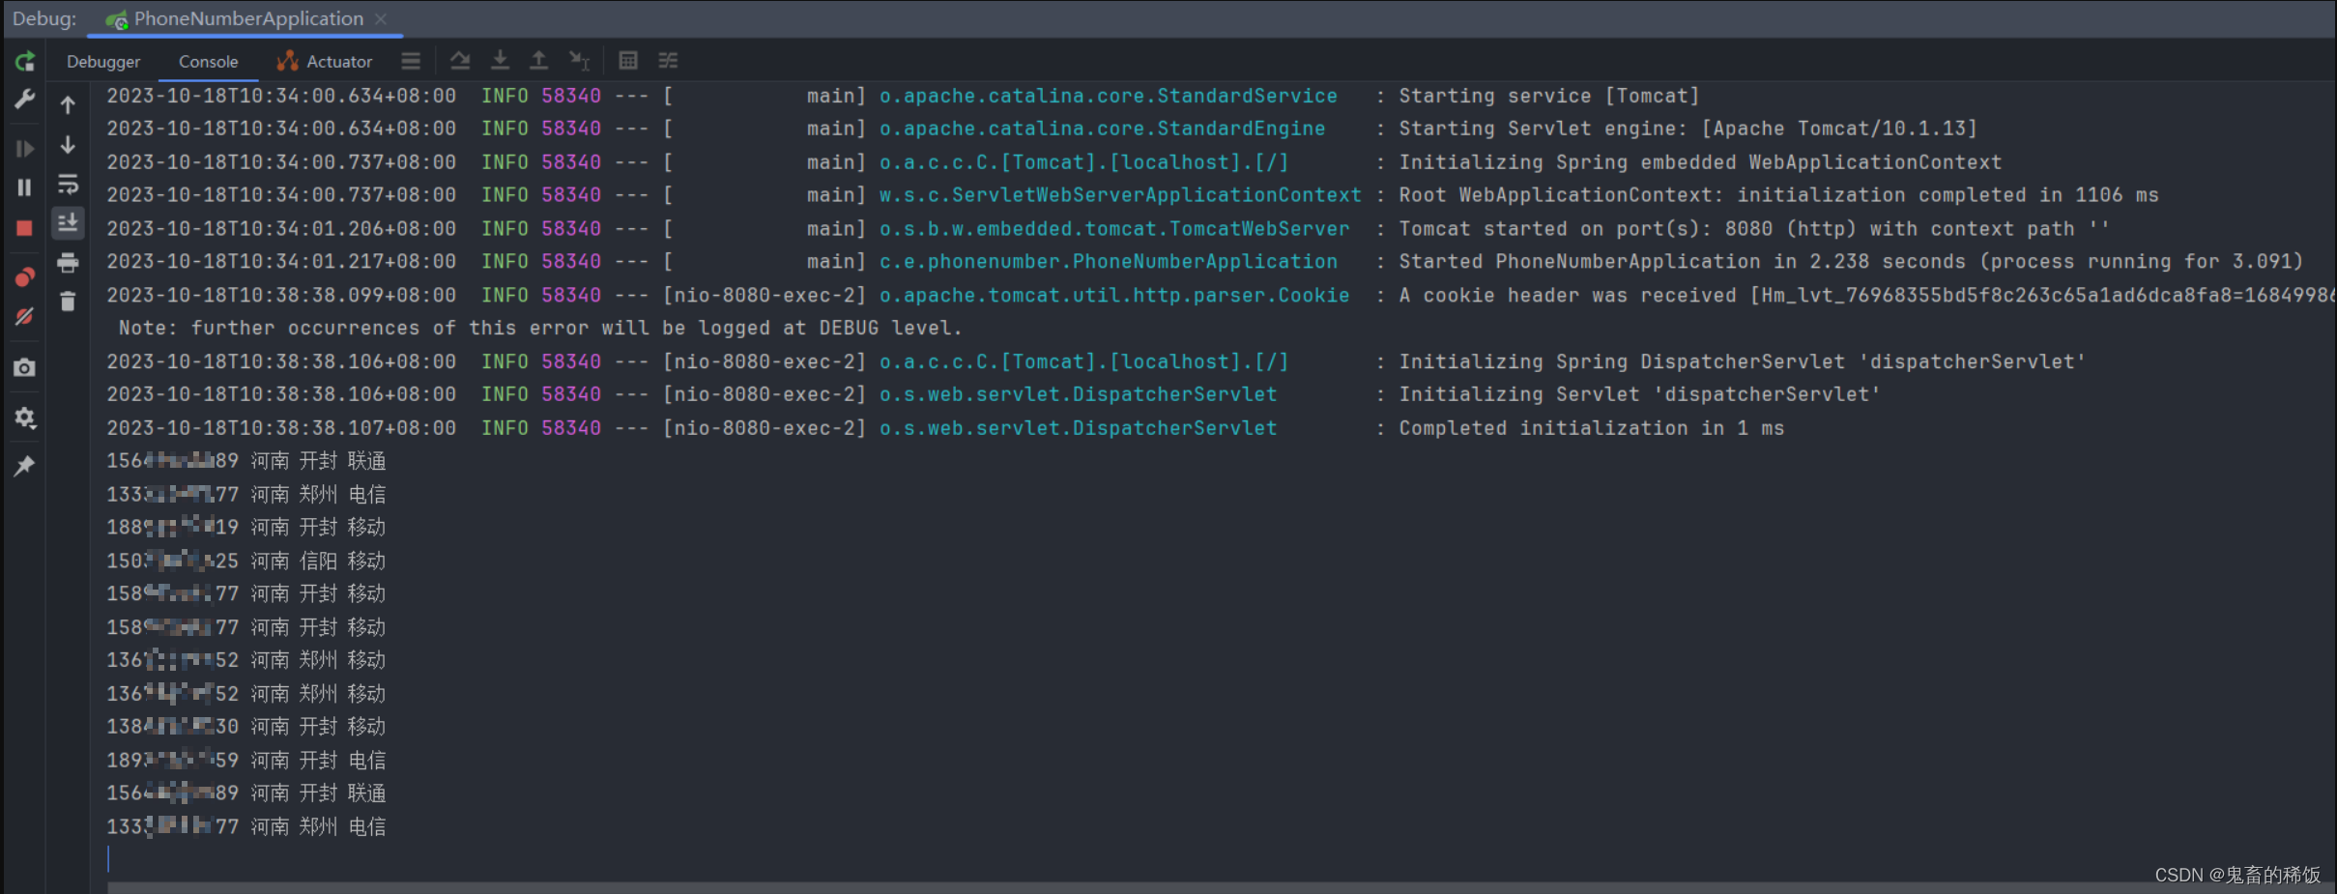Clear all console output with the trash icon
The image size is (2337, 894).
pyautogui.click(x=68, y=303)
